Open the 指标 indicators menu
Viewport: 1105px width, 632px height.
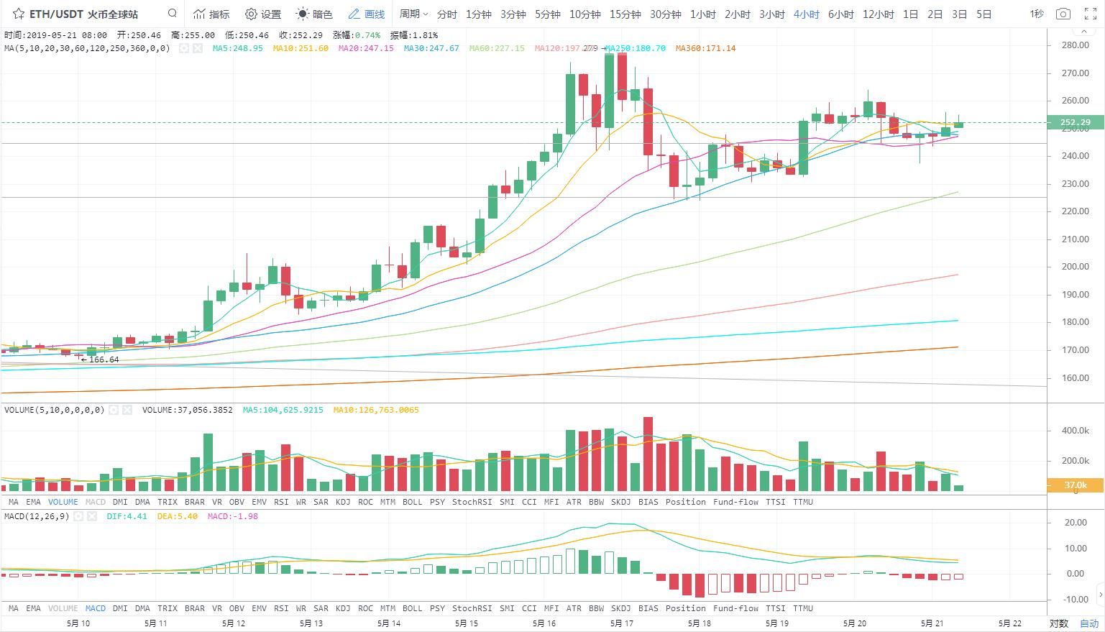coord(211,14)
